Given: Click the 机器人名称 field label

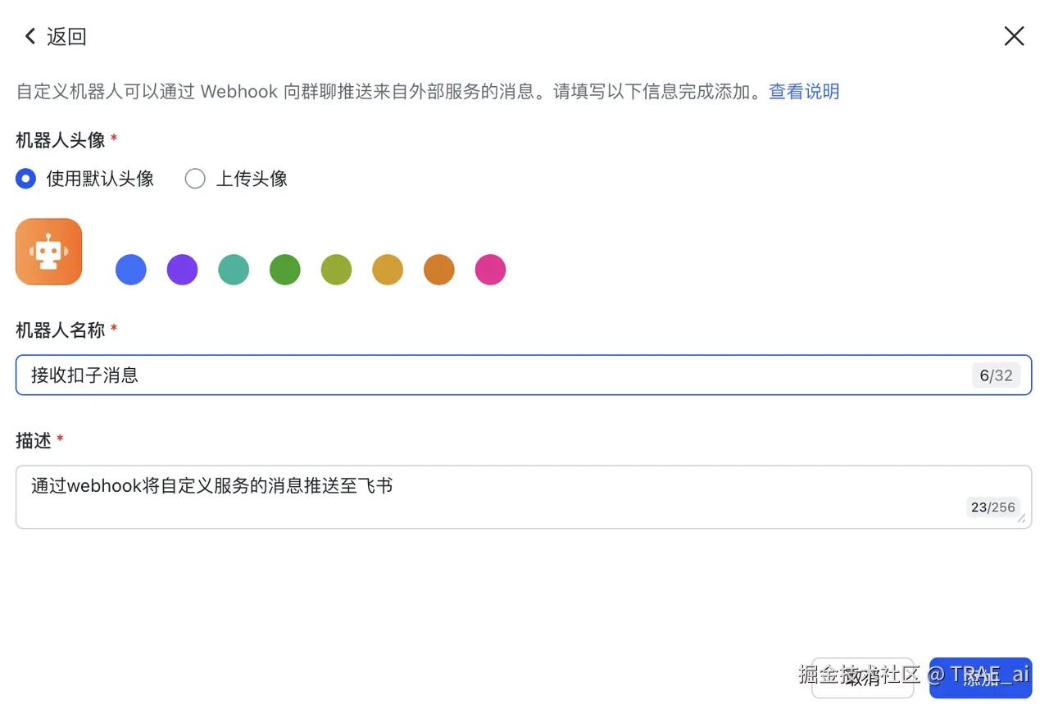Looking at the screenshot, I should (61, 330).
